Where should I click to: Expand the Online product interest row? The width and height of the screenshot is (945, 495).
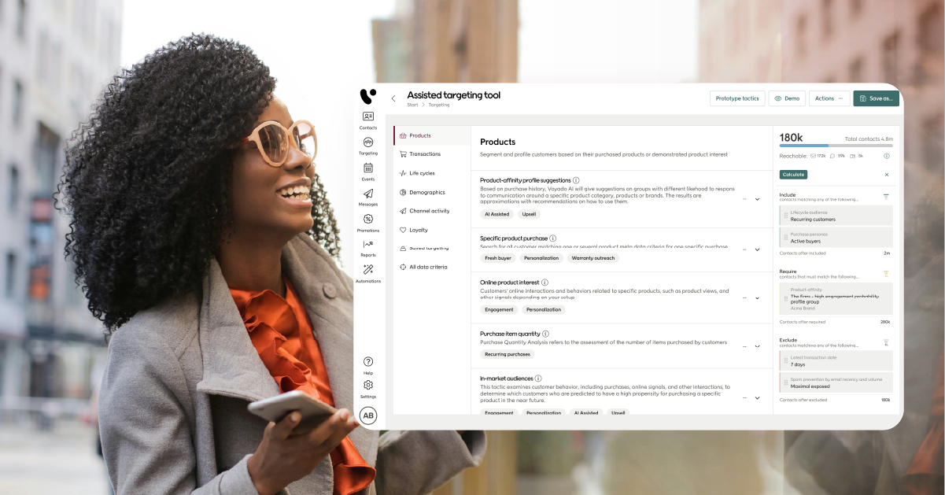coord(757,298)
